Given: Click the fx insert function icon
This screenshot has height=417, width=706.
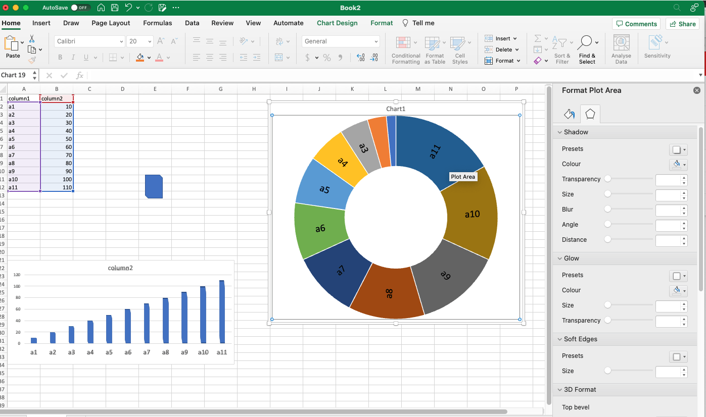Looking at the screenshot, I should pyautogui.click(x=79, y=75).
